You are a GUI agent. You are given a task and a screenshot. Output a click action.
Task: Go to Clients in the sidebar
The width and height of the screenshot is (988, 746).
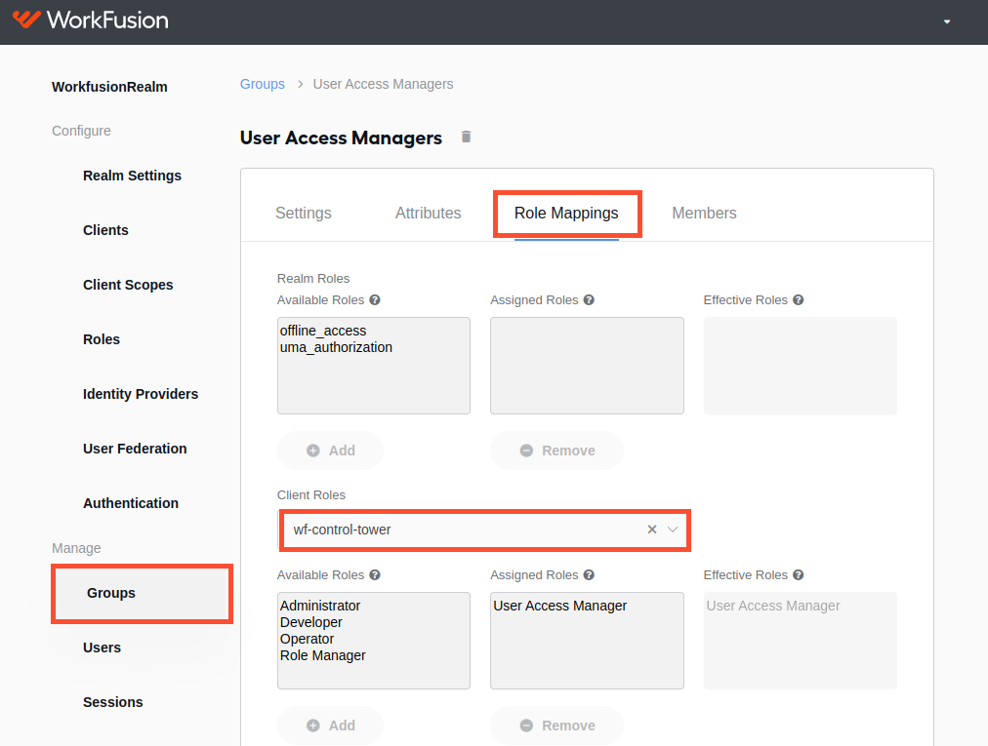click(105, 230)
